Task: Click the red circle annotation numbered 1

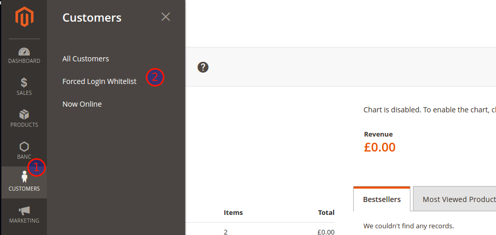Action: 37,166
